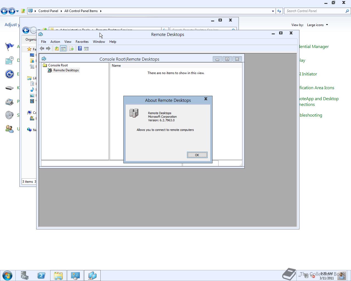Open the User Accounts icon
The width and height of the screenshot is (351, 281).
[x=9, y=129]
